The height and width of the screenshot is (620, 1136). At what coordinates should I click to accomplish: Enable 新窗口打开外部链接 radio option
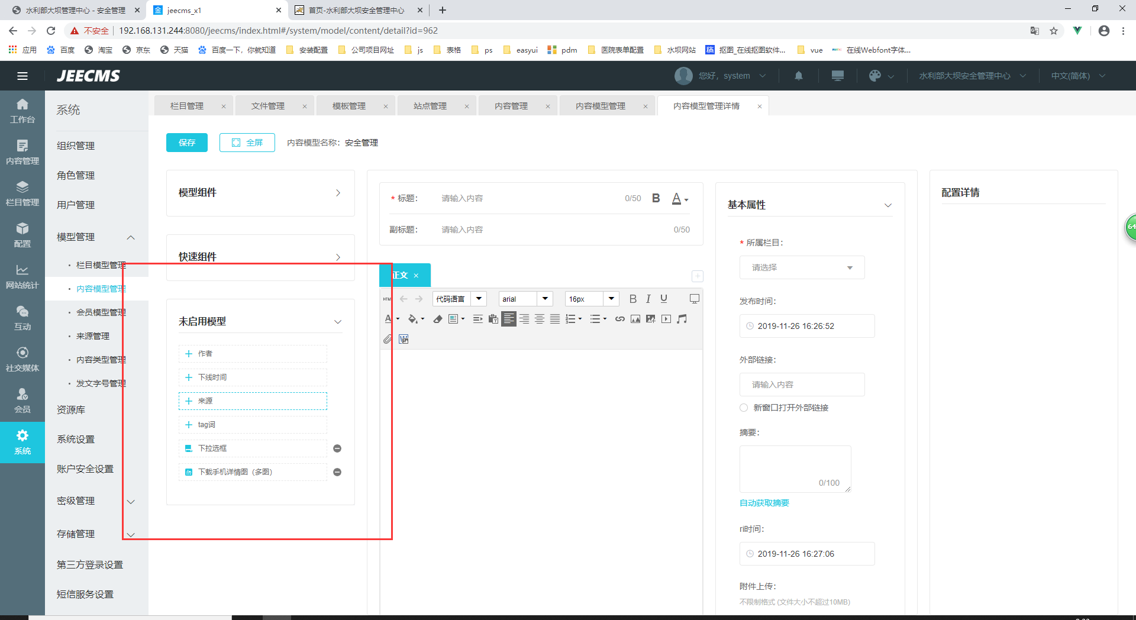[x=744, y=408]
